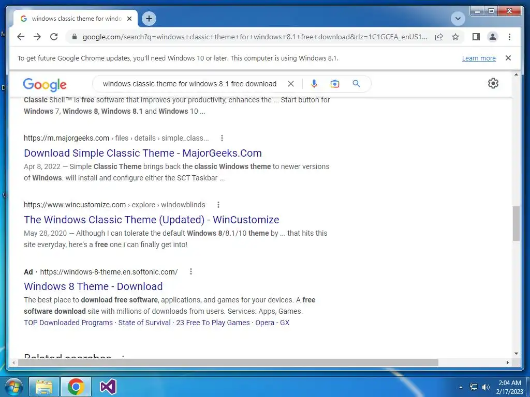
Task: Go back with the browser back arrow
Action: coord(21,37)
